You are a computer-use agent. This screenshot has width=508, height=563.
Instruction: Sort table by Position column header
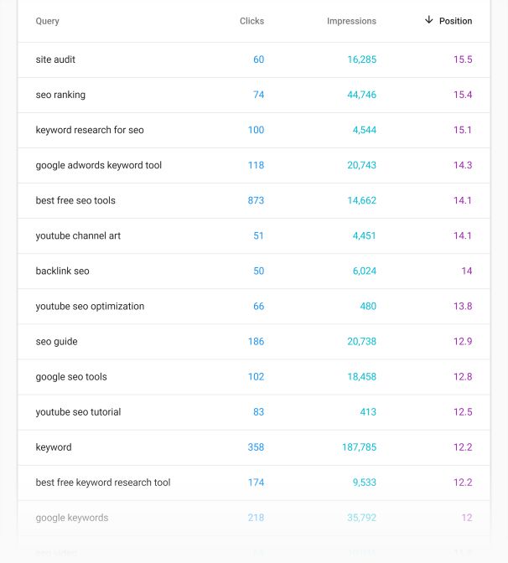(455, 21)
